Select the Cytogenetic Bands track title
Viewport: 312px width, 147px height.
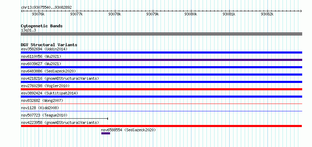42,26
